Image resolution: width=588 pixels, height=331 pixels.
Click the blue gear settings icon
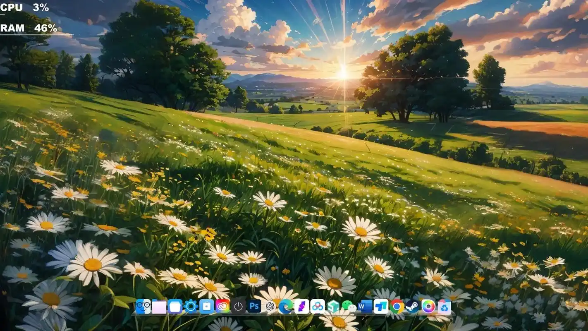pyautogui.click(x=191, y=307)
